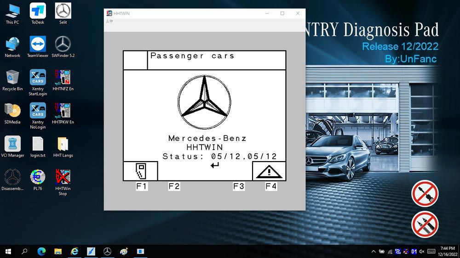Click the F1 handheld tester button

coord(140,171)
